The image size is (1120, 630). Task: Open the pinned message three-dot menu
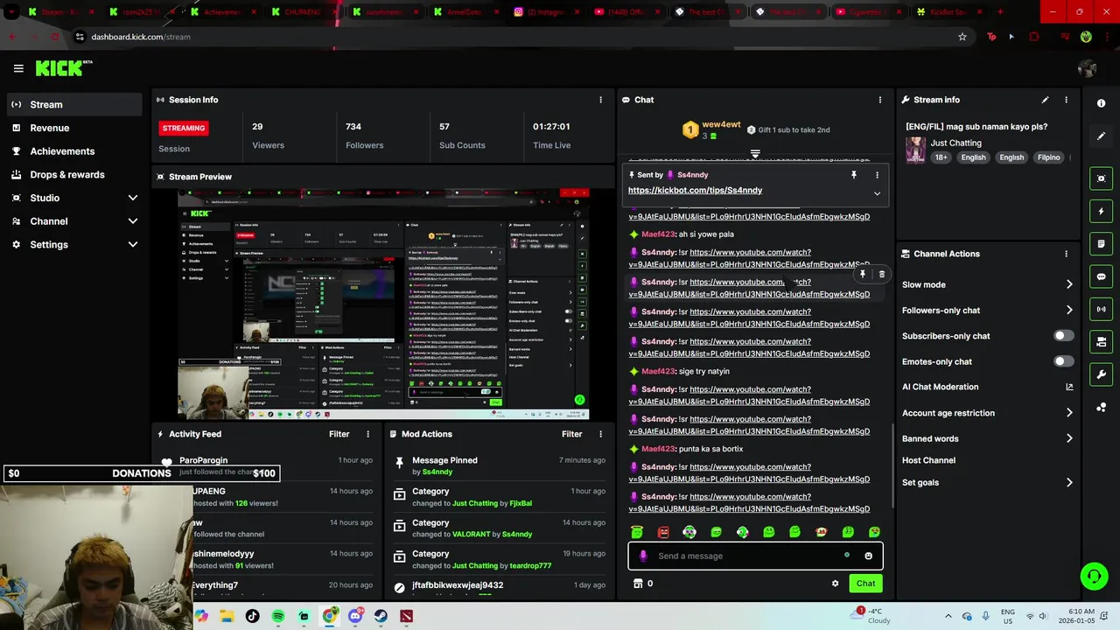tap(877, 175)
